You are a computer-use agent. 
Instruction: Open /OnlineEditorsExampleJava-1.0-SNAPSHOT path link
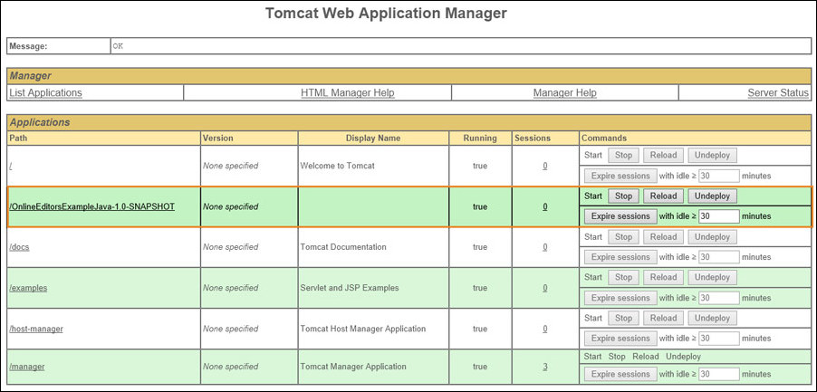(x=92, y=206)
